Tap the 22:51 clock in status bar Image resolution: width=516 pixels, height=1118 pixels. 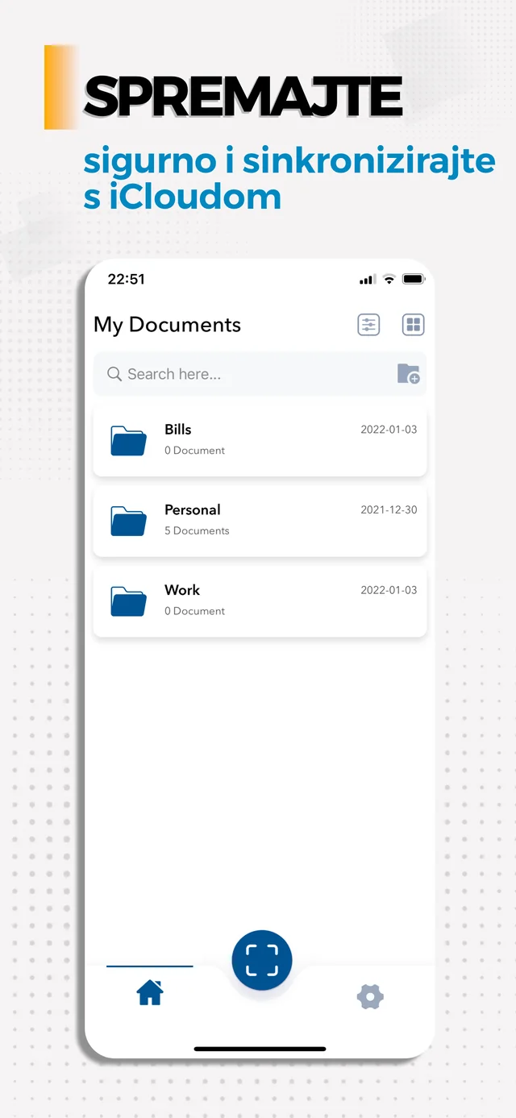pyautogui.click(x=126, y=279)
